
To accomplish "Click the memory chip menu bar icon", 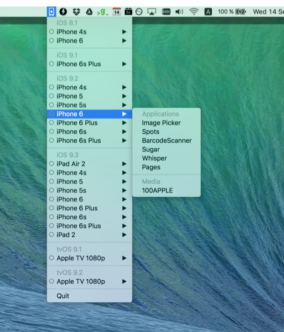I will 166,12.
